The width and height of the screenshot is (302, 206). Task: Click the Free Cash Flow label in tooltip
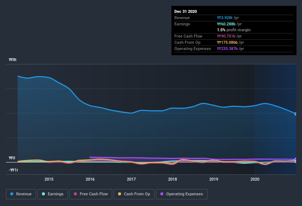(188, 36)
